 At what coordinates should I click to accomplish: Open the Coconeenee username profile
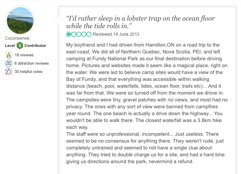click(17, 38)
